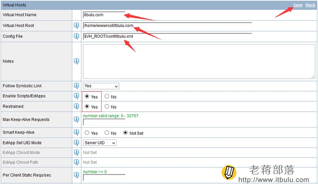Screen dimensions: 318x184
Task: Click ExtApp Set UID Mode info icon
Action: click(x=77, y=143)
